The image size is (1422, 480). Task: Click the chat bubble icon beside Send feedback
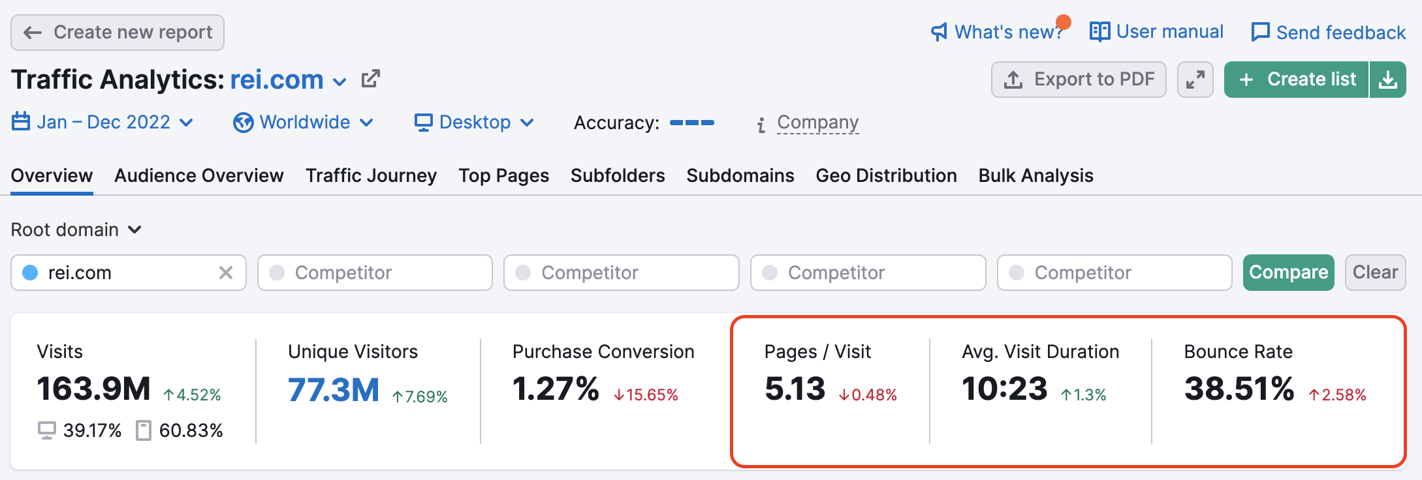(1261, 32)
